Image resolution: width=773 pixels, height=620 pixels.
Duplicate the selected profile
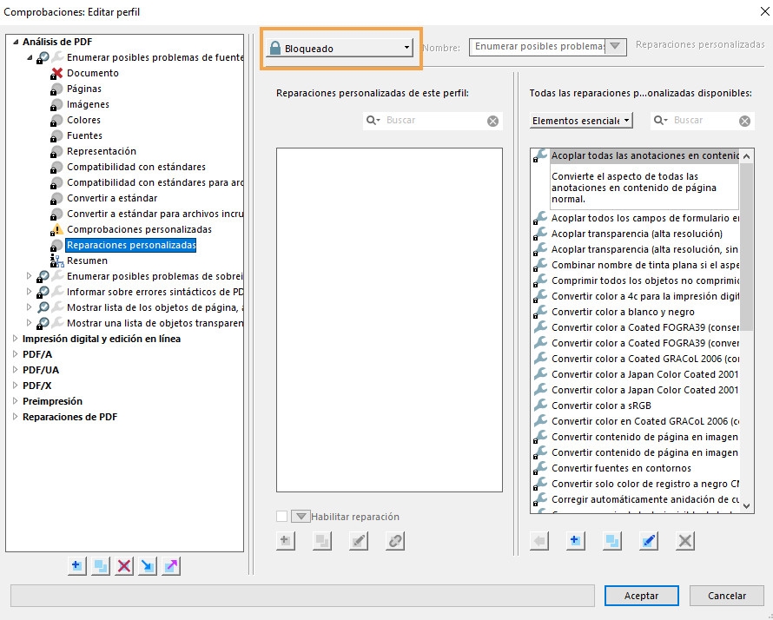(x=100, y=566)
